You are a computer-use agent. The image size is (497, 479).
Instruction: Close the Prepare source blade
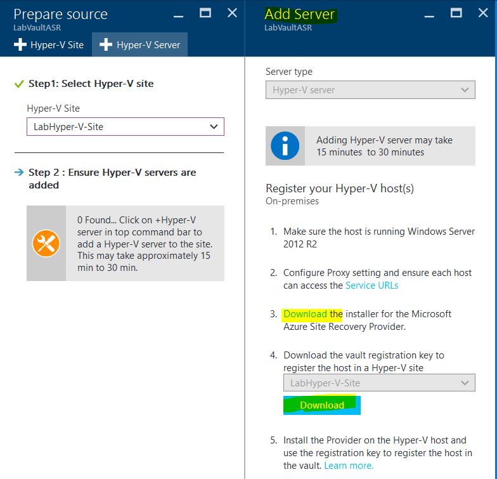(233, 13)
